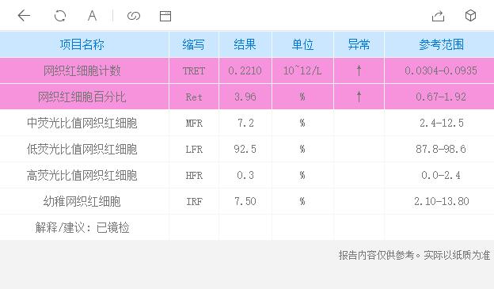Select the result value 0.3

(245, 175)
